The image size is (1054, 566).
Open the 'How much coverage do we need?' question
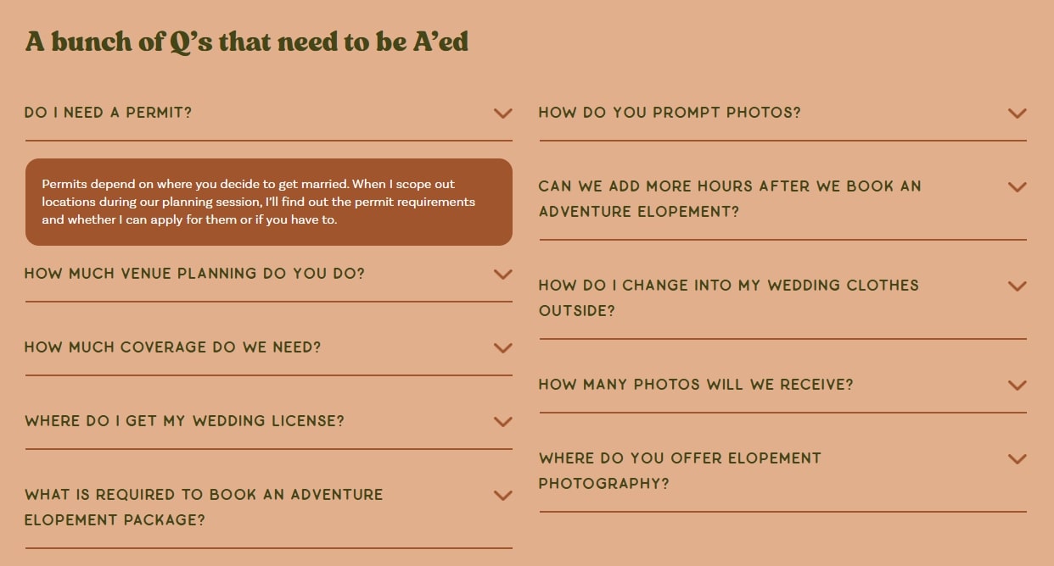coord(173,347)
